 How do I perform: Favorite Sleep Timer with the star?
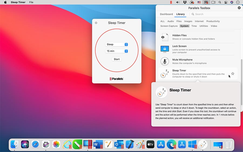[233, 74]
